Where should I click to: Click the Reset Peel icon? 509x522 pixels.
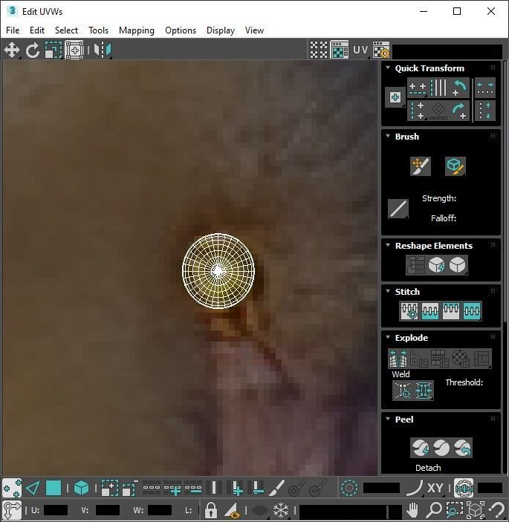(x=462, y=448)
